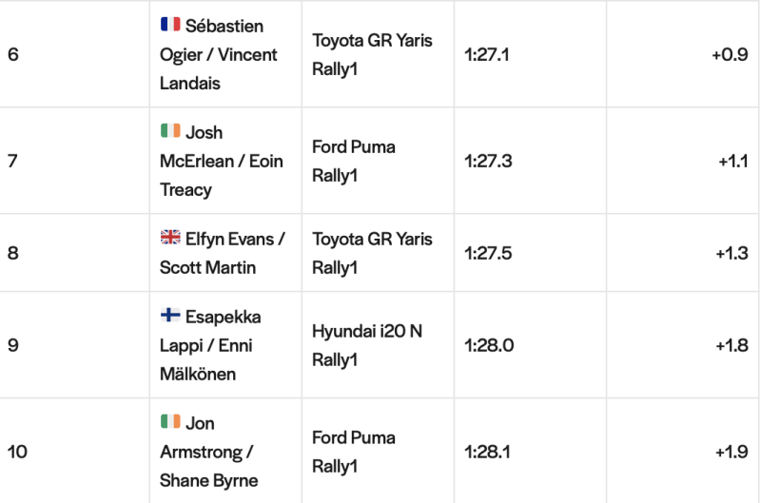
Task: Click the Esapekka Lappi / Enni Mälkönen name
Action: coord(210,345)
